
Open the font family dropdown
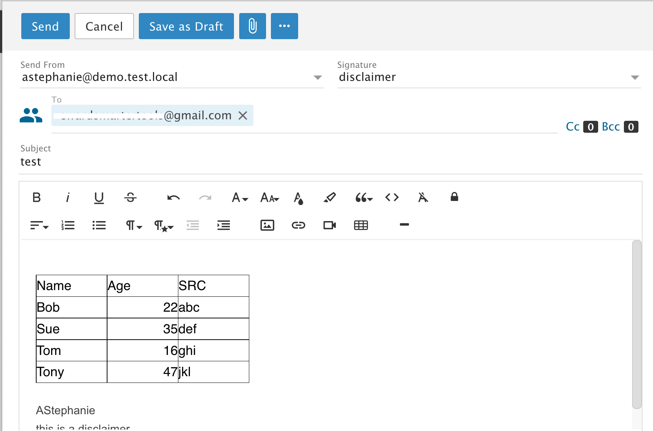[x=240, y=197]
